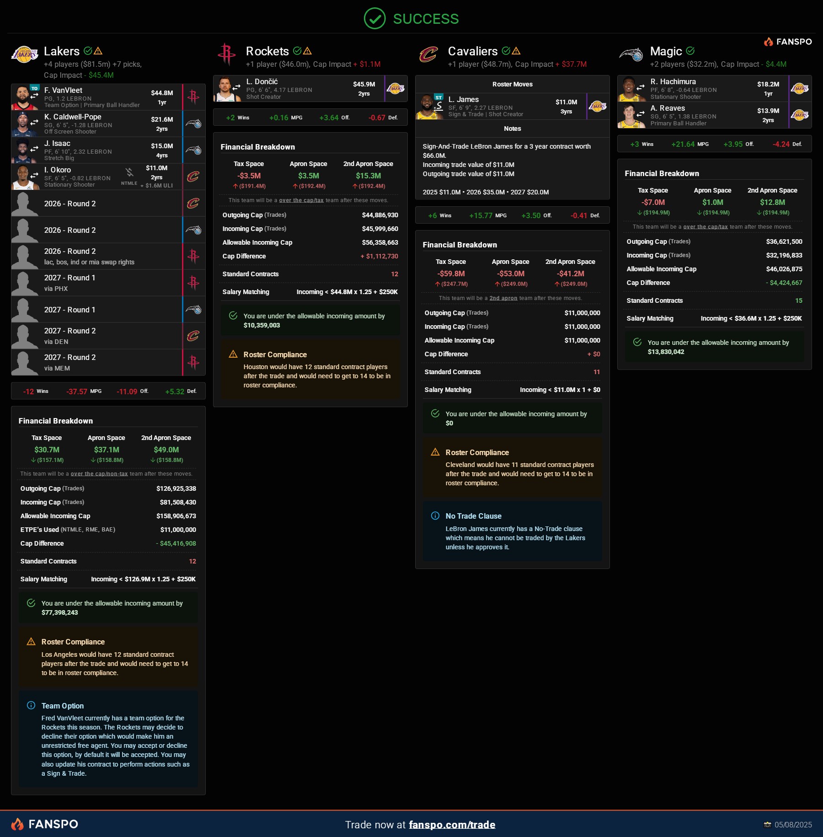Click the info icon in No Trade Clause note
823x837 pixels.
[435, 516]
